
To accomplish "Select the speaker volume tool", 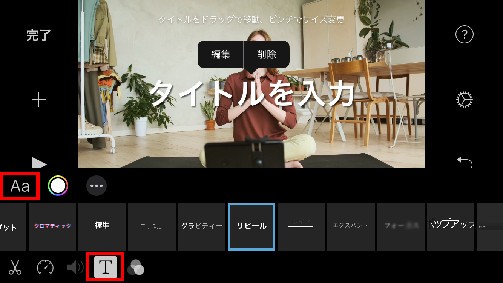I will pos(75,267).
